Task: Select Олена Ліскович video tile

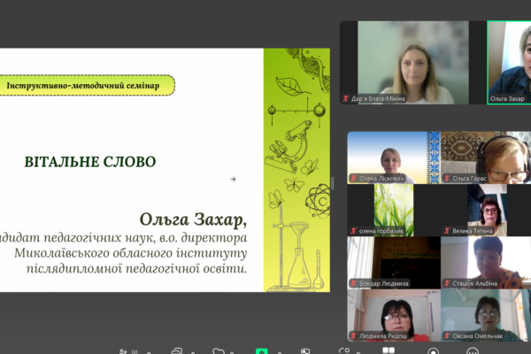Action: pyautogui.click(x=394, y=158)
